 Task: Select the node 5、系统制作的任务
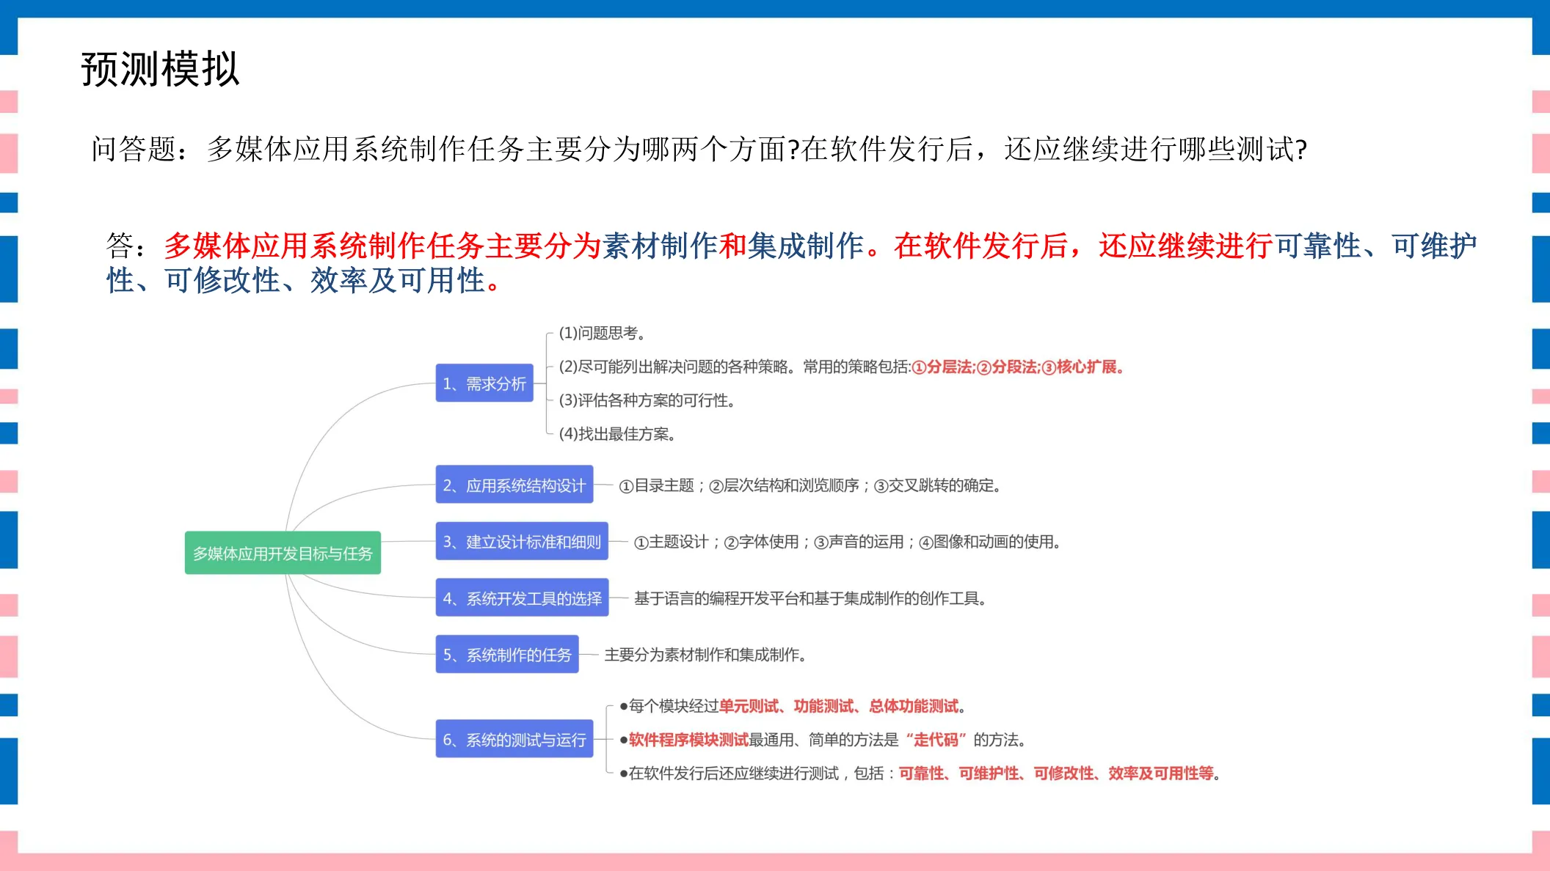(x=507, y=654)
